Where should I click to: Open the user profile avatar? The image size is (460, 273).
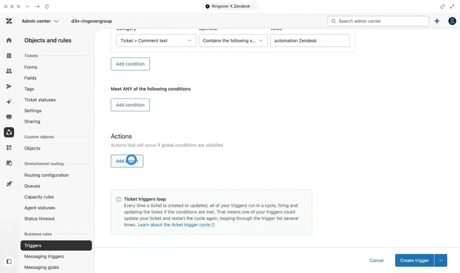click(452, 21)
